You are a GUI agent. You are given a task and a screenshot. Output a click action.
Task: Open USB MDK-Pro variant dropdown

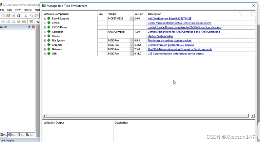131,54
